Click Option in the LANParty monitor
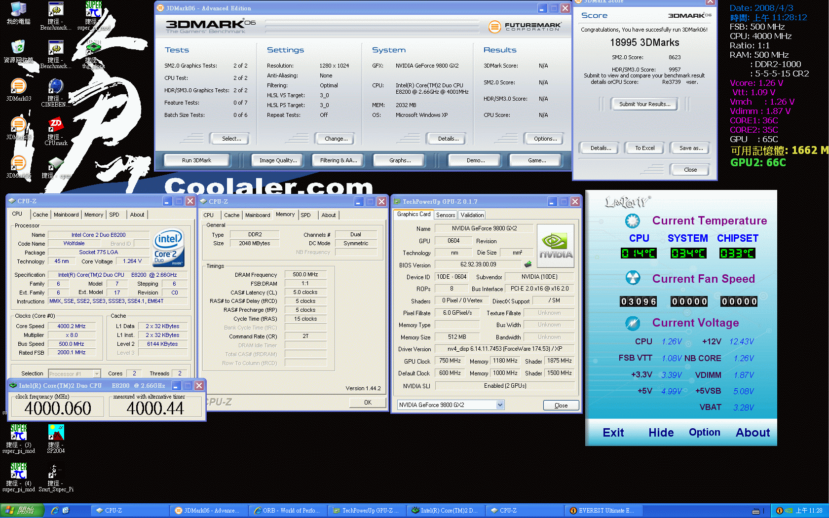Viewport: 829px width, 518px height. click(x=704, y=432)
